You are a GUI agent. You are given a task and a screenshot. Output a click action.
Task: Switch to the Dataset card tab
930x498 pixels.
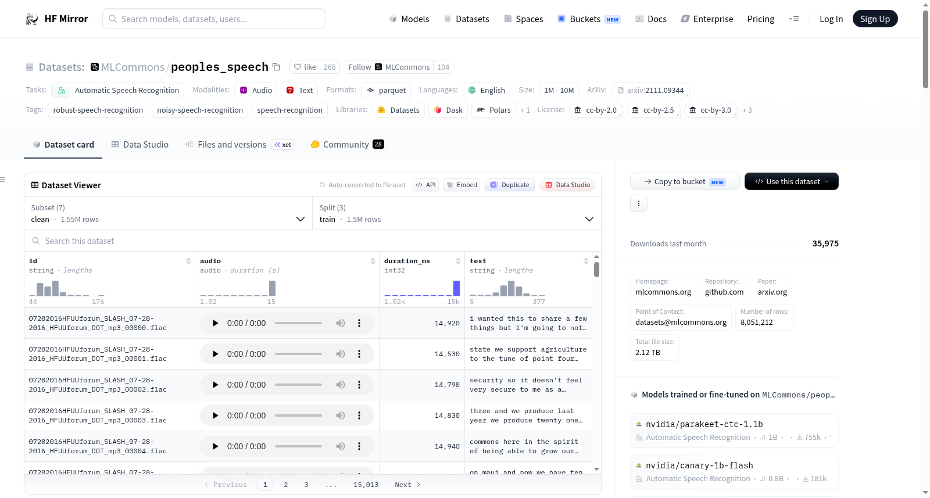[63, 145]
